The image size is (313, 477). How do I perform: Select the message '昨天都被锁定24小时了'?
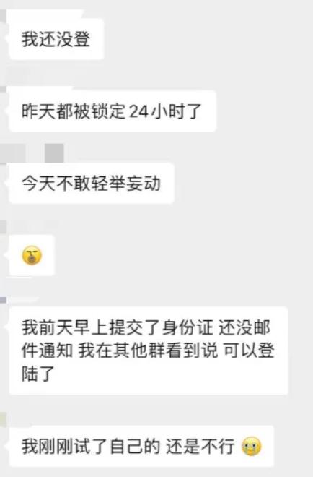point(113,111)
